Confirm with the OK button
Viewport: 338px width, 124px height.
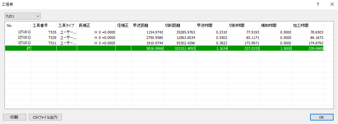coord(322,117)
